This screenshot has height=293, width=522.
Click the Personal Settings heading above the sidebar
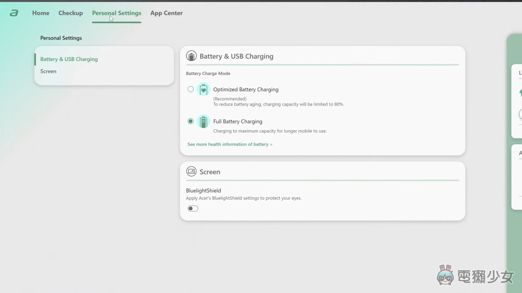[x=61, y=38]
